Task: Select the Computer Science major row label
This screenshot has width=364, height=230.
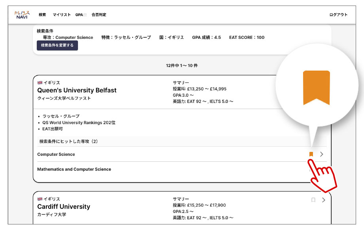Action: tap(56, 154)
